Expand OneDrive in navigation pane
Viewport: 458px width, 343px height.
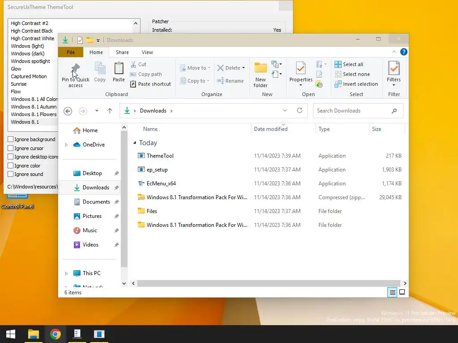(x=66, y=145)
